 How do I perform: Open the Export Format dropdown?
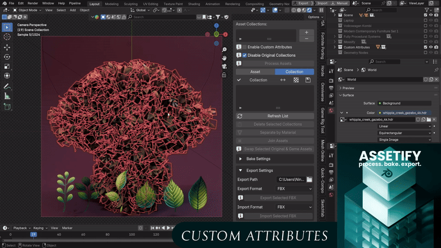[x=294, y=189]
